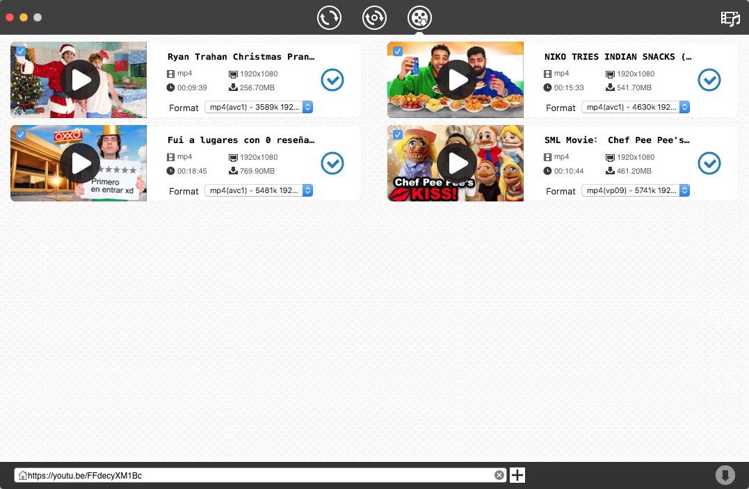Click the round checkmark for Ryan Trahan video
The height and width of the screenshot is (489, 749).
[x=332, y=80]
